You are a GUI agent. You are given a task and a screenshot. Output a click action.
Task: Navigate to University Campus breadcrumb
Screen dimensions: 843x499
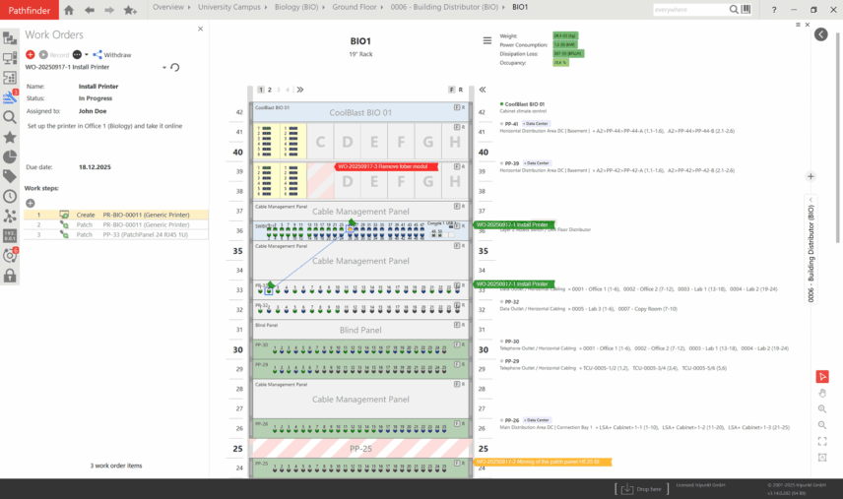227,7
